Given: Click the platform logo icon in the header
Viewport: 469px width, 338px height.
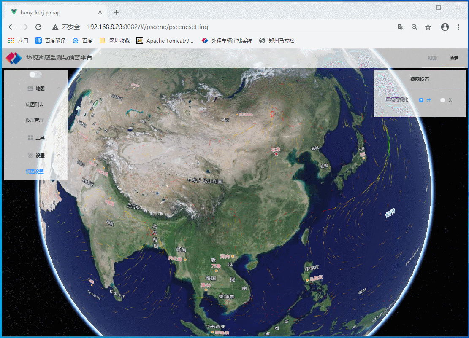Looking at the screenshot, I should [x=14, y=58].
